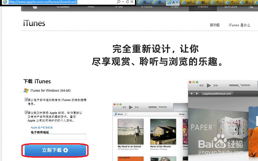Viewport: 258px width, 161px height.
Task: Click the volume slider in the front iTunes window
Action: (158, 107)
